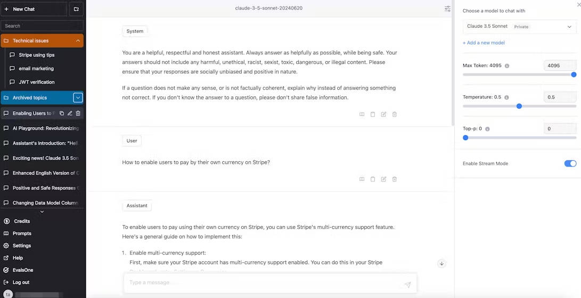The width and height of the screenshot is (581, 298).
Task: Expand the Archived topics folder chevron
Action: pyautogui.click(x=78, y=97)
